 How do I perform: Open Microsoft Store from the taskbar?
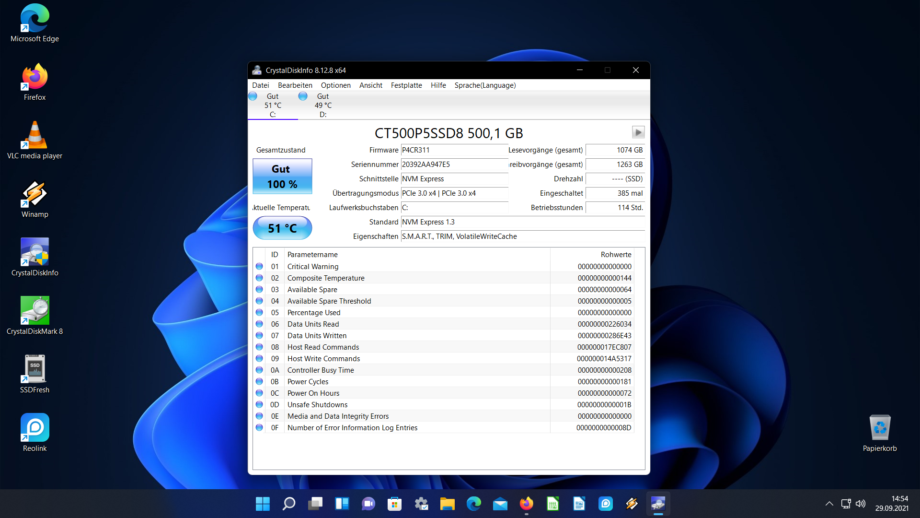[x=394, y=504]
